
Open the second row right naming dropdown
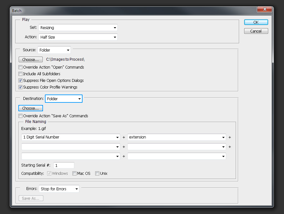pos(176,147)
